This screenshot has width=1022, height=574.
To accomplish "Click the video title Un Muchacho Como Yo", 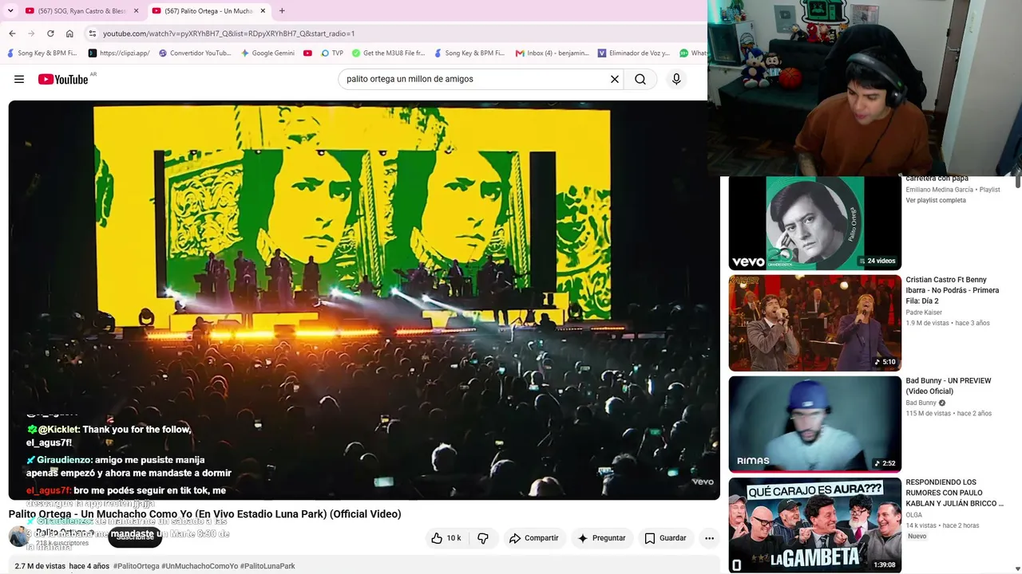I will click(205, 514).
